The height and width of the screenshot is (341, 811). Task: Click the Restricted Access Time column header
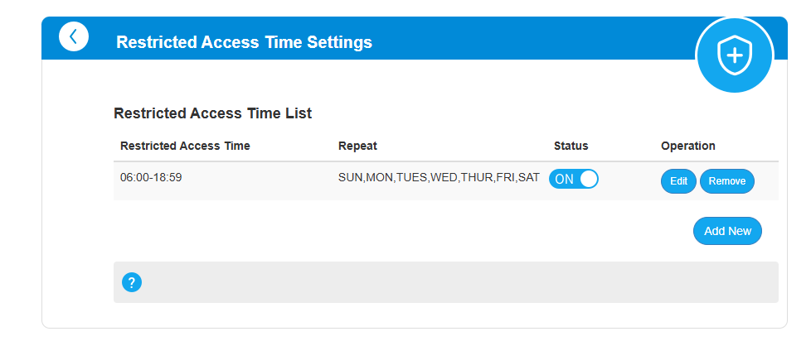tap(185, 146)
